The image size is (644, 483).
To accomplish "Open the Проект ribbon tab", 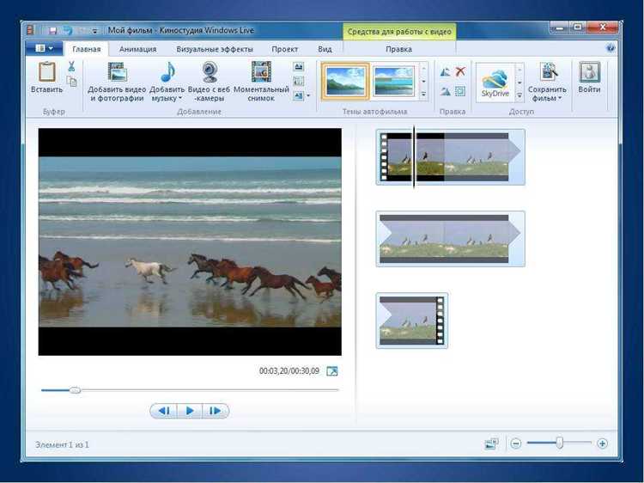I will point(284,49).
